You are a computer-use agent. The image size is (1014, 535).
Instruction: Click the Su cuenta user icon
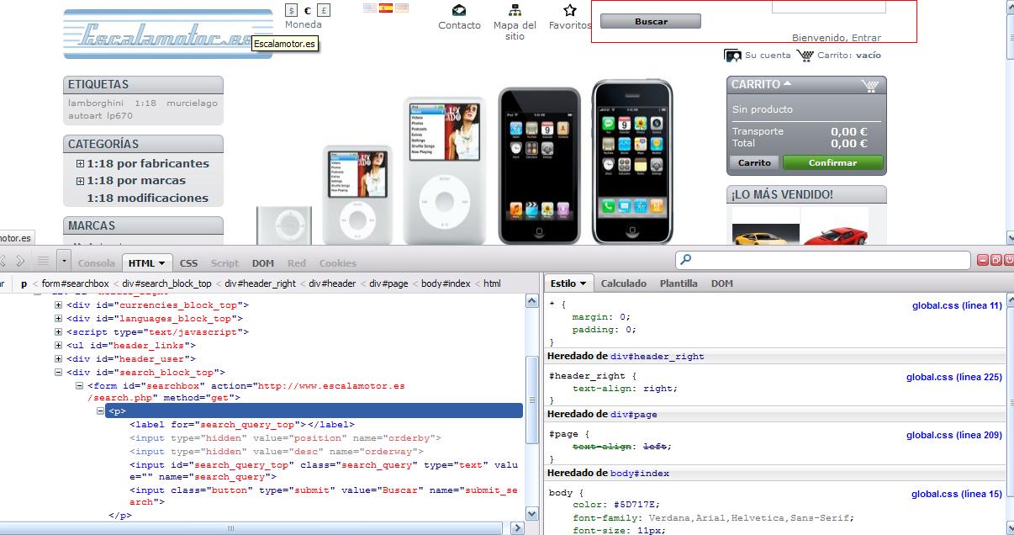tap(732, 56)
